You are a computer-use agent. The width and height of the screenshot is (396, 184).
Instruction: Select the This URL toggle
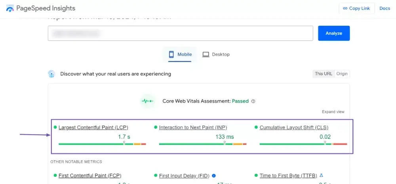(324, 74)
